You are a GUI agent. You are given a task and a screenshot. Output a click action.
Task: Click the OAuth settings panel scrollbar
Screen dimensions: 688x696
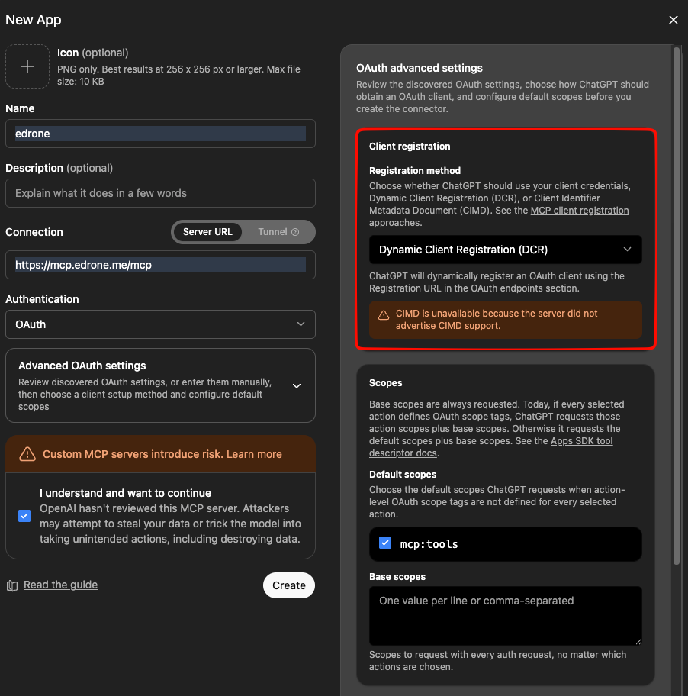point(677,306)
